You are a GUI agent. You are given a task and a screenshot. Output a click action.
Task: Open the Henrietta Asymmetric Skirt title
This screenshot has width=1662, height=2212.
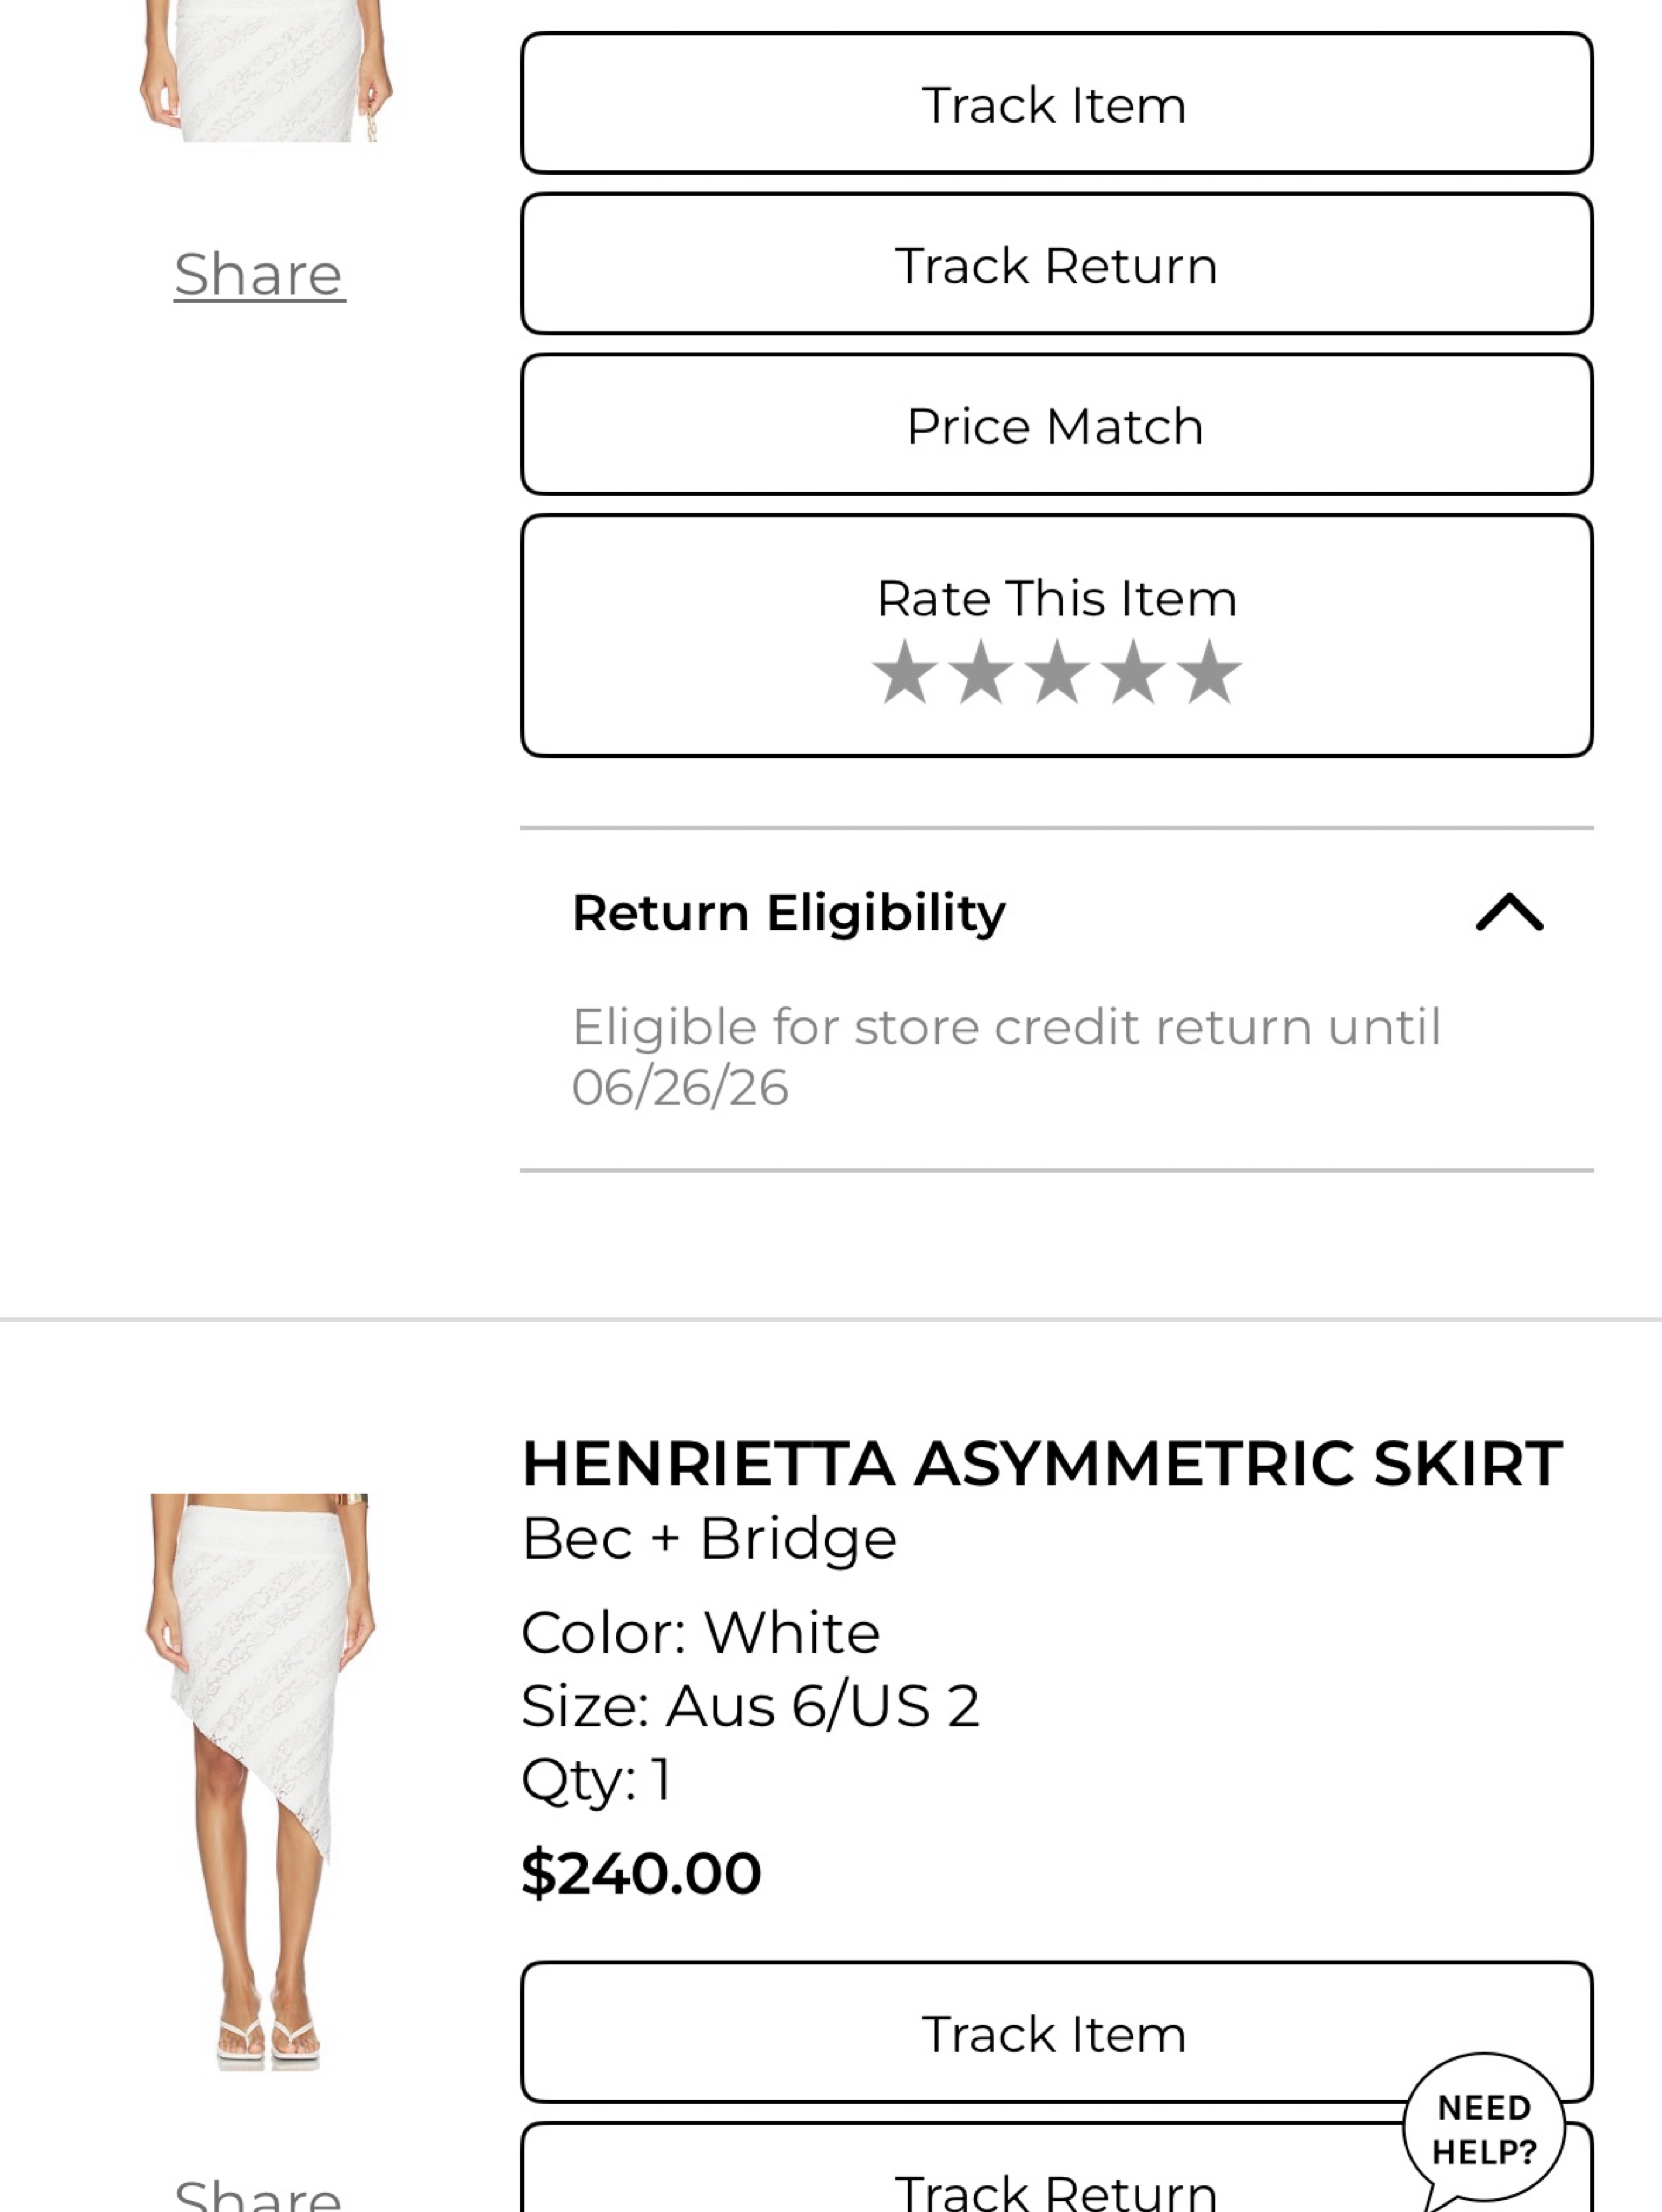pos(1041,1464)
